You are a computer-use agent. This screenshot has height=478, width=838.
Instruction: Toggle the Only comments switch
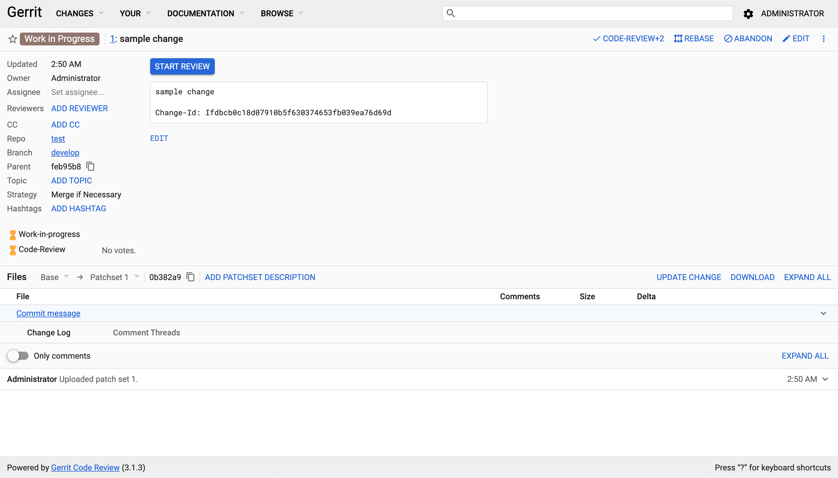click(x=18, y=356)
